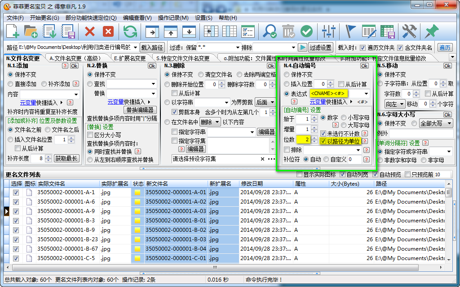Screen dimensions: 460x287
Task: Click the blue flag toolbar icon
Action: click(350, 31)
